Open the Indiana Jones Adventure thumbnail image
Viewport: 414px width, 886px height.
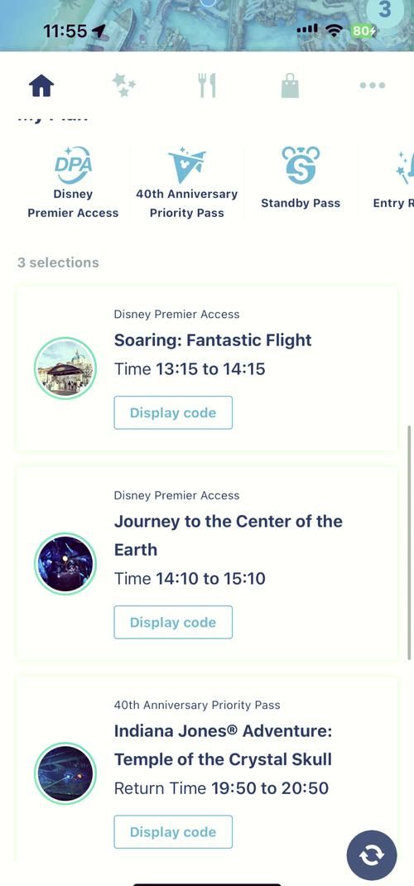pos(65,773)
